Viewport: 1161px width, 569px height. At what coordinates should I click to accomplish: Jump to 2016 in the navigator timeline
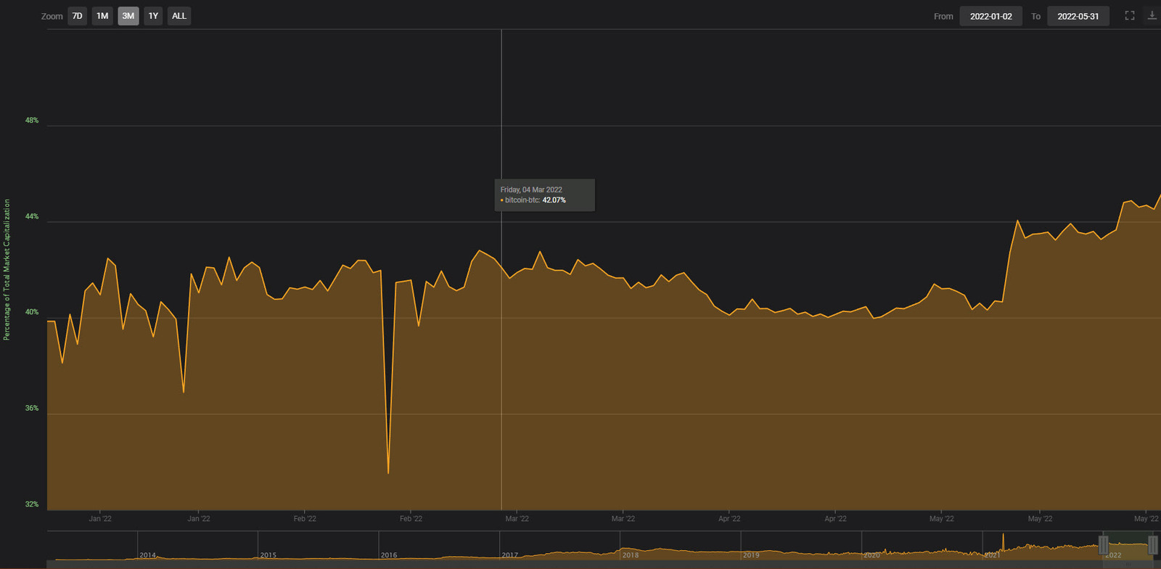pos(389,555)
